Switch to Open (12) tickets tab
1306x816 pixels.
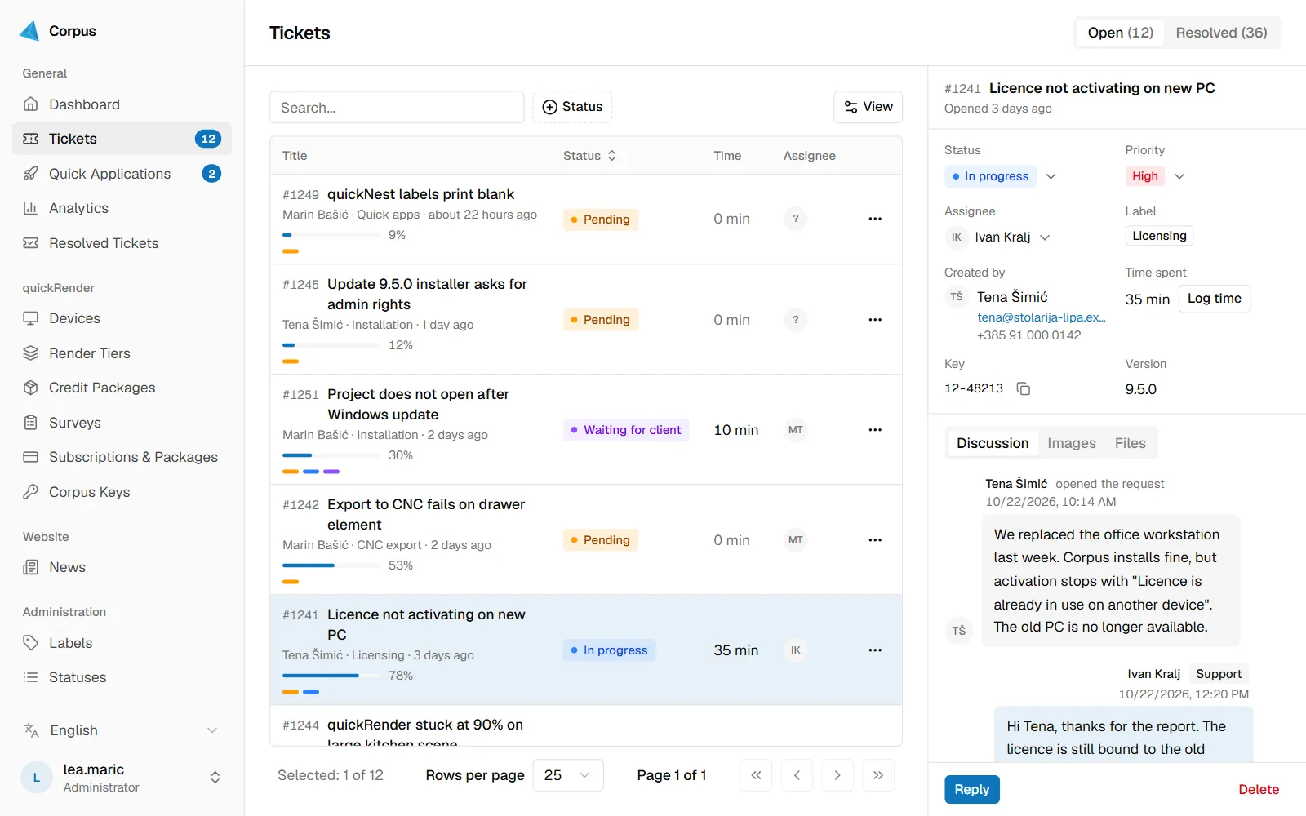(1120, 33)
